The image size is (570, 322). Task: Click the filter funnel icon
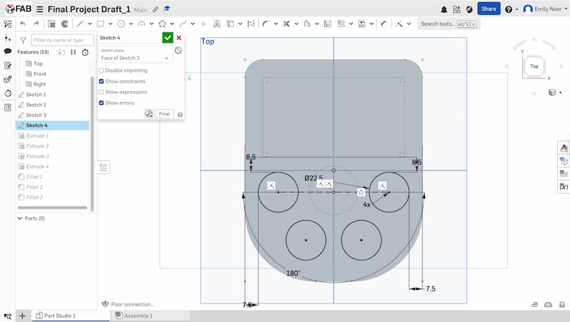pos(23,41)
